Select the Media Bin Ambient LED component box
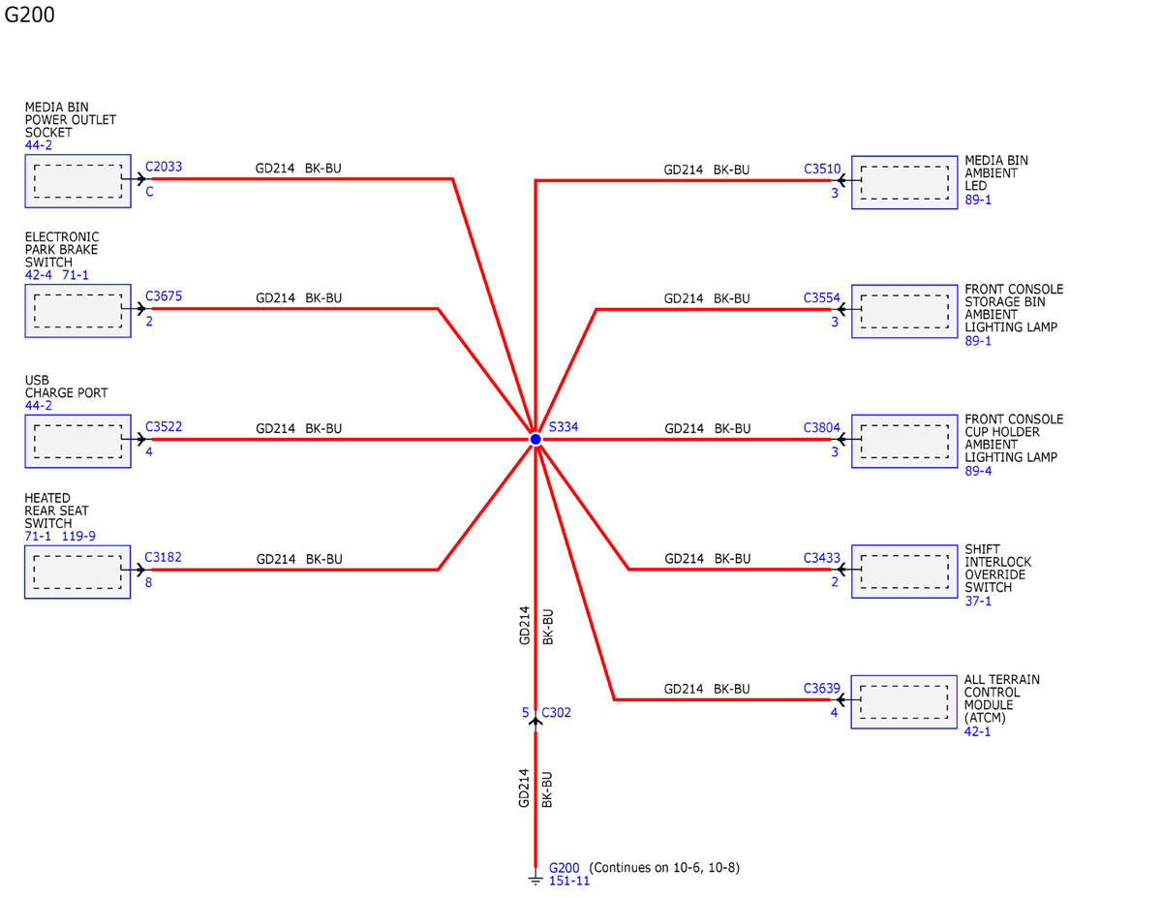This screenshot has height=898, width=1162. [904, 181]
